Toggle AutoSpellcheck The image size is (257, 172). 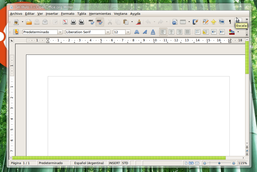100,22
